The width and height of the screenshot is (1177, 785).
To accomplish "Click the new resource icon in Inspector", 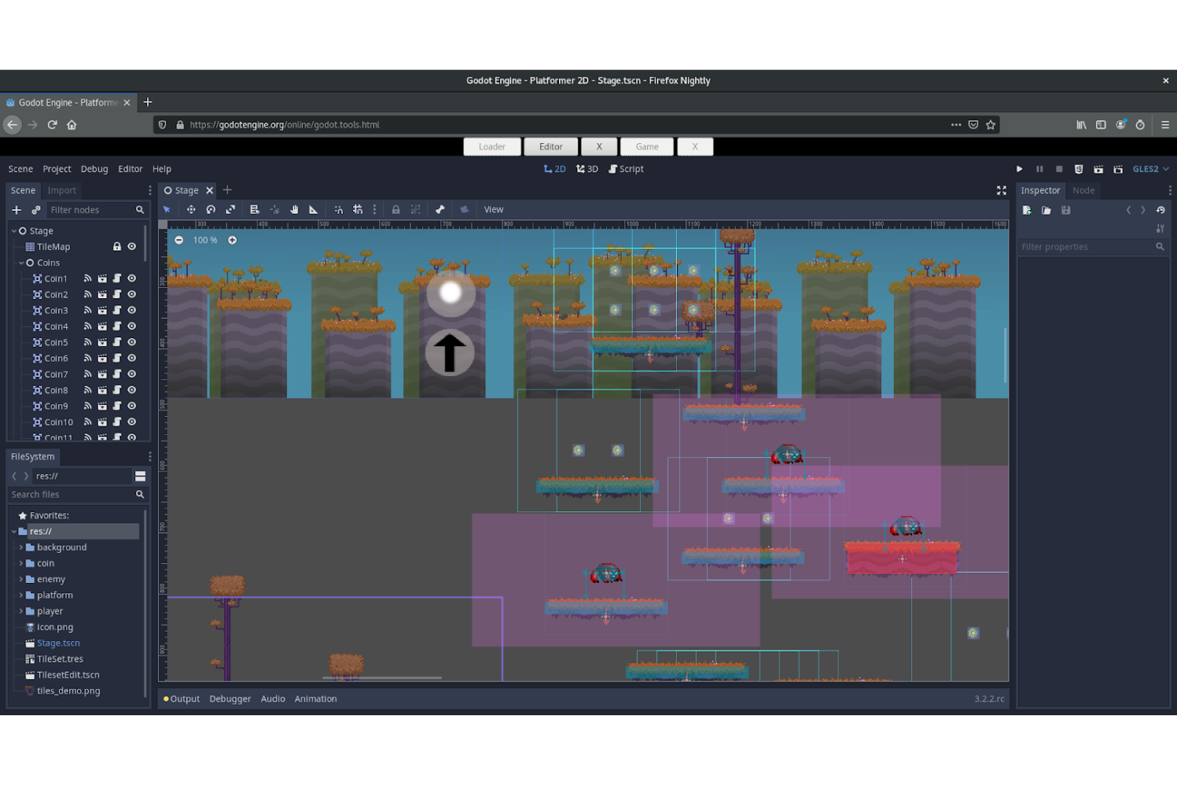I will click(1026, 209).
